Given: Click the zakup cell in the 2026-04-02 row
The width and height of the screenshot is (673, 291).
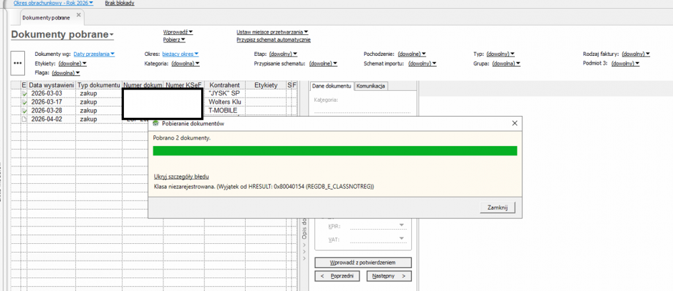Looking at the screenshot, I should coord(99,119).
